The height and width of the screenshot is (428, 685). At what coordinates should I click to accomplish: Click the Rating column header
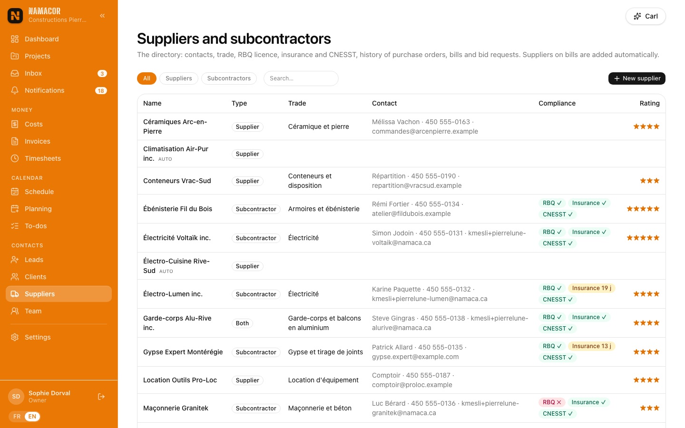pos(649,103)
